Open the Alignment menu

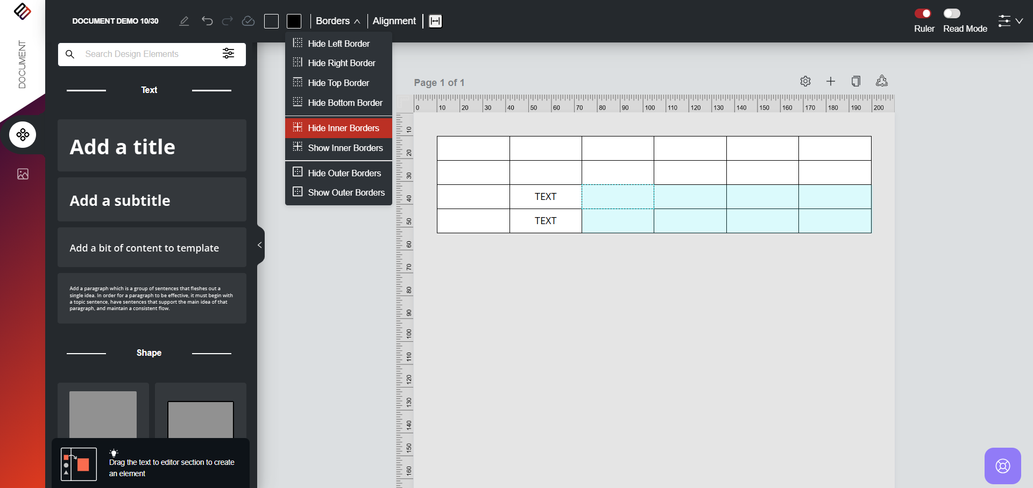point(394,21)
